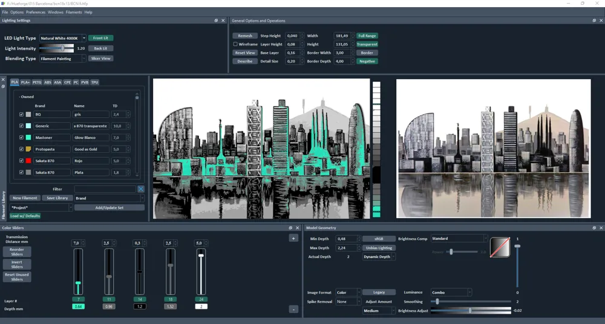Click the New Filament button

point(25,198)
